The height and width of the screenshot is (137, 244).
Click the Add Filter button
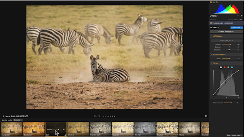pyautogui.click(x=236, y=28)
